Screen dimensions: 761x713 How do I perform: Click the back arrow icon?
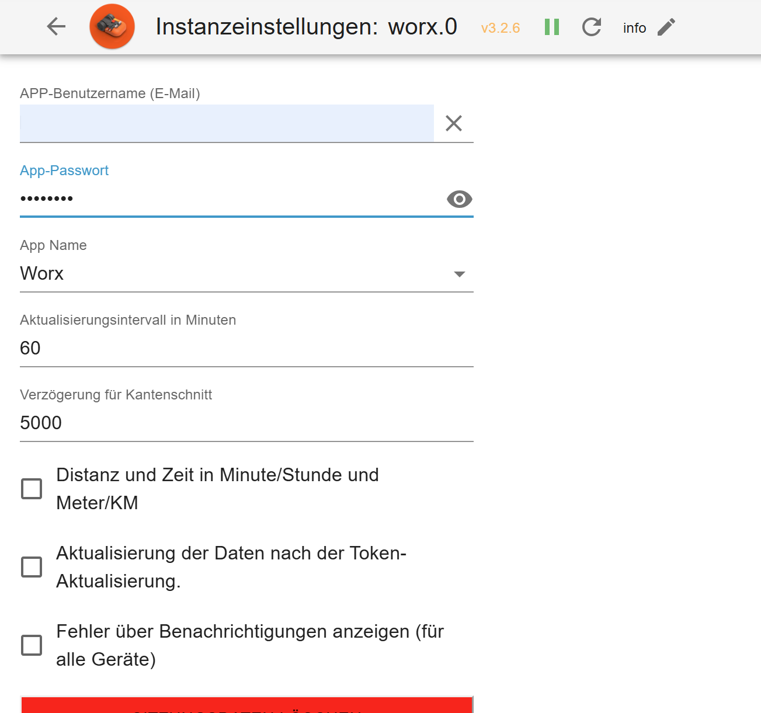point(56,26)
